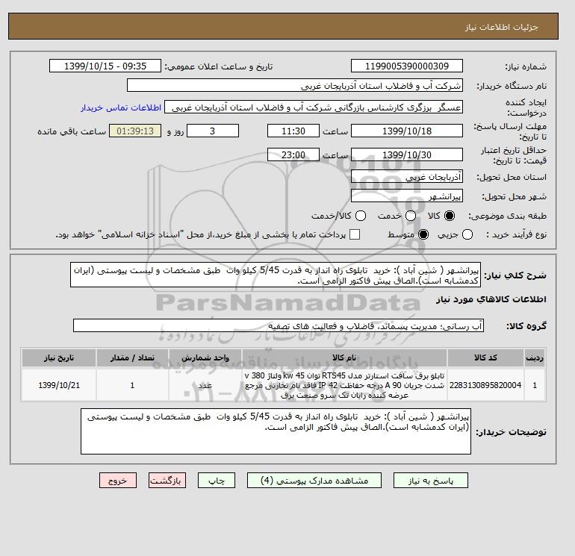
Task: Choose the متوسط purchase type option
Action: 423,234
